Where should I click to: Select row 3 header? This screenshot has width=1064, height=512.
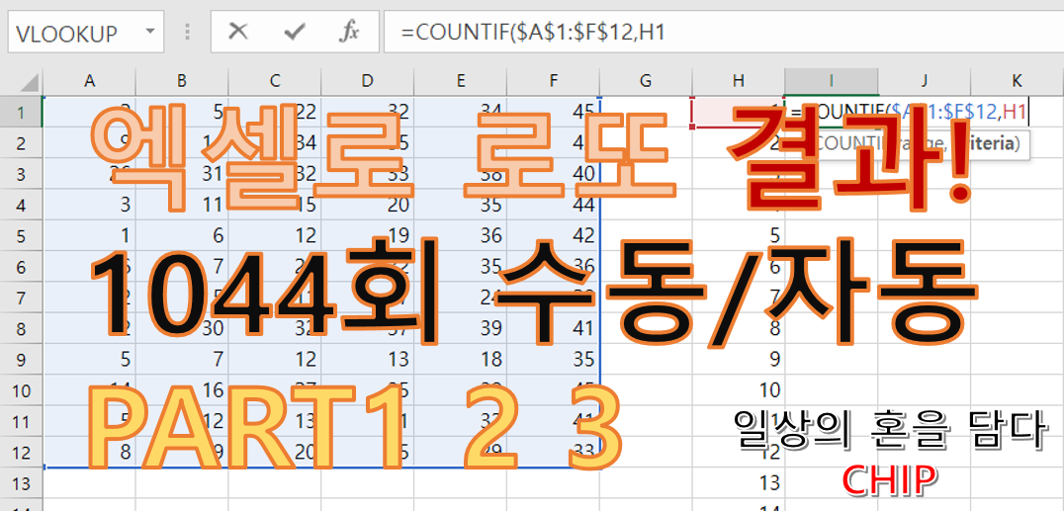pos(21,174)
